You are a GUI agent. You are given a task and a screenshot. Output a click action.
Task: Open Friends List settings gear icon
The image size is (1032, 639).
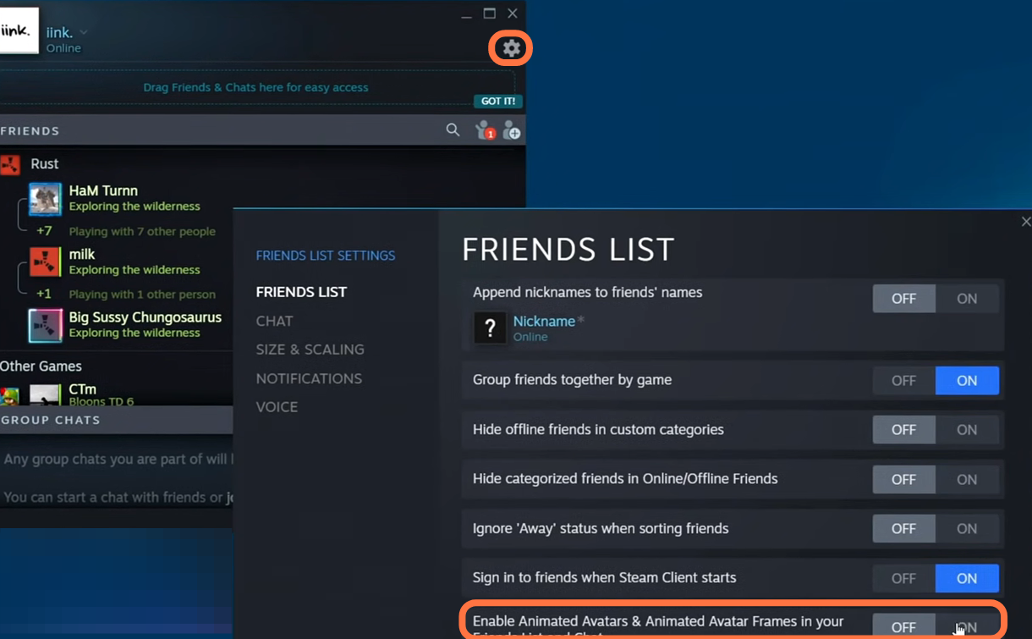(x=511, y=48)
